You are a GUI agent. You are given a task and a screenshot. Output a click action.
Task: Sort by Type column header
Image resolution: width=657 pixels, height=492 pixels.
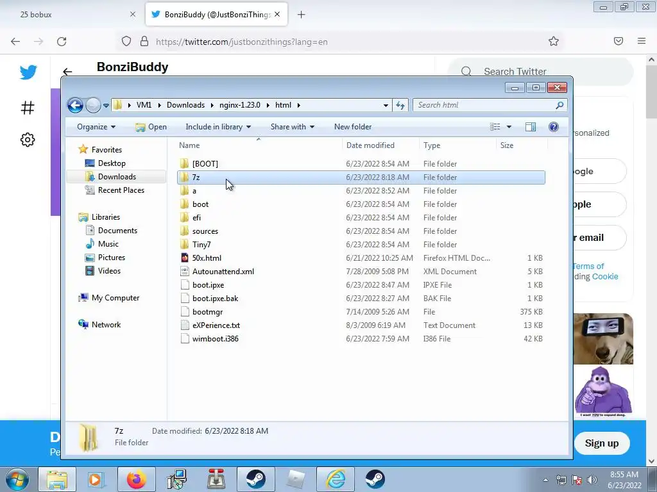[432, 145]
